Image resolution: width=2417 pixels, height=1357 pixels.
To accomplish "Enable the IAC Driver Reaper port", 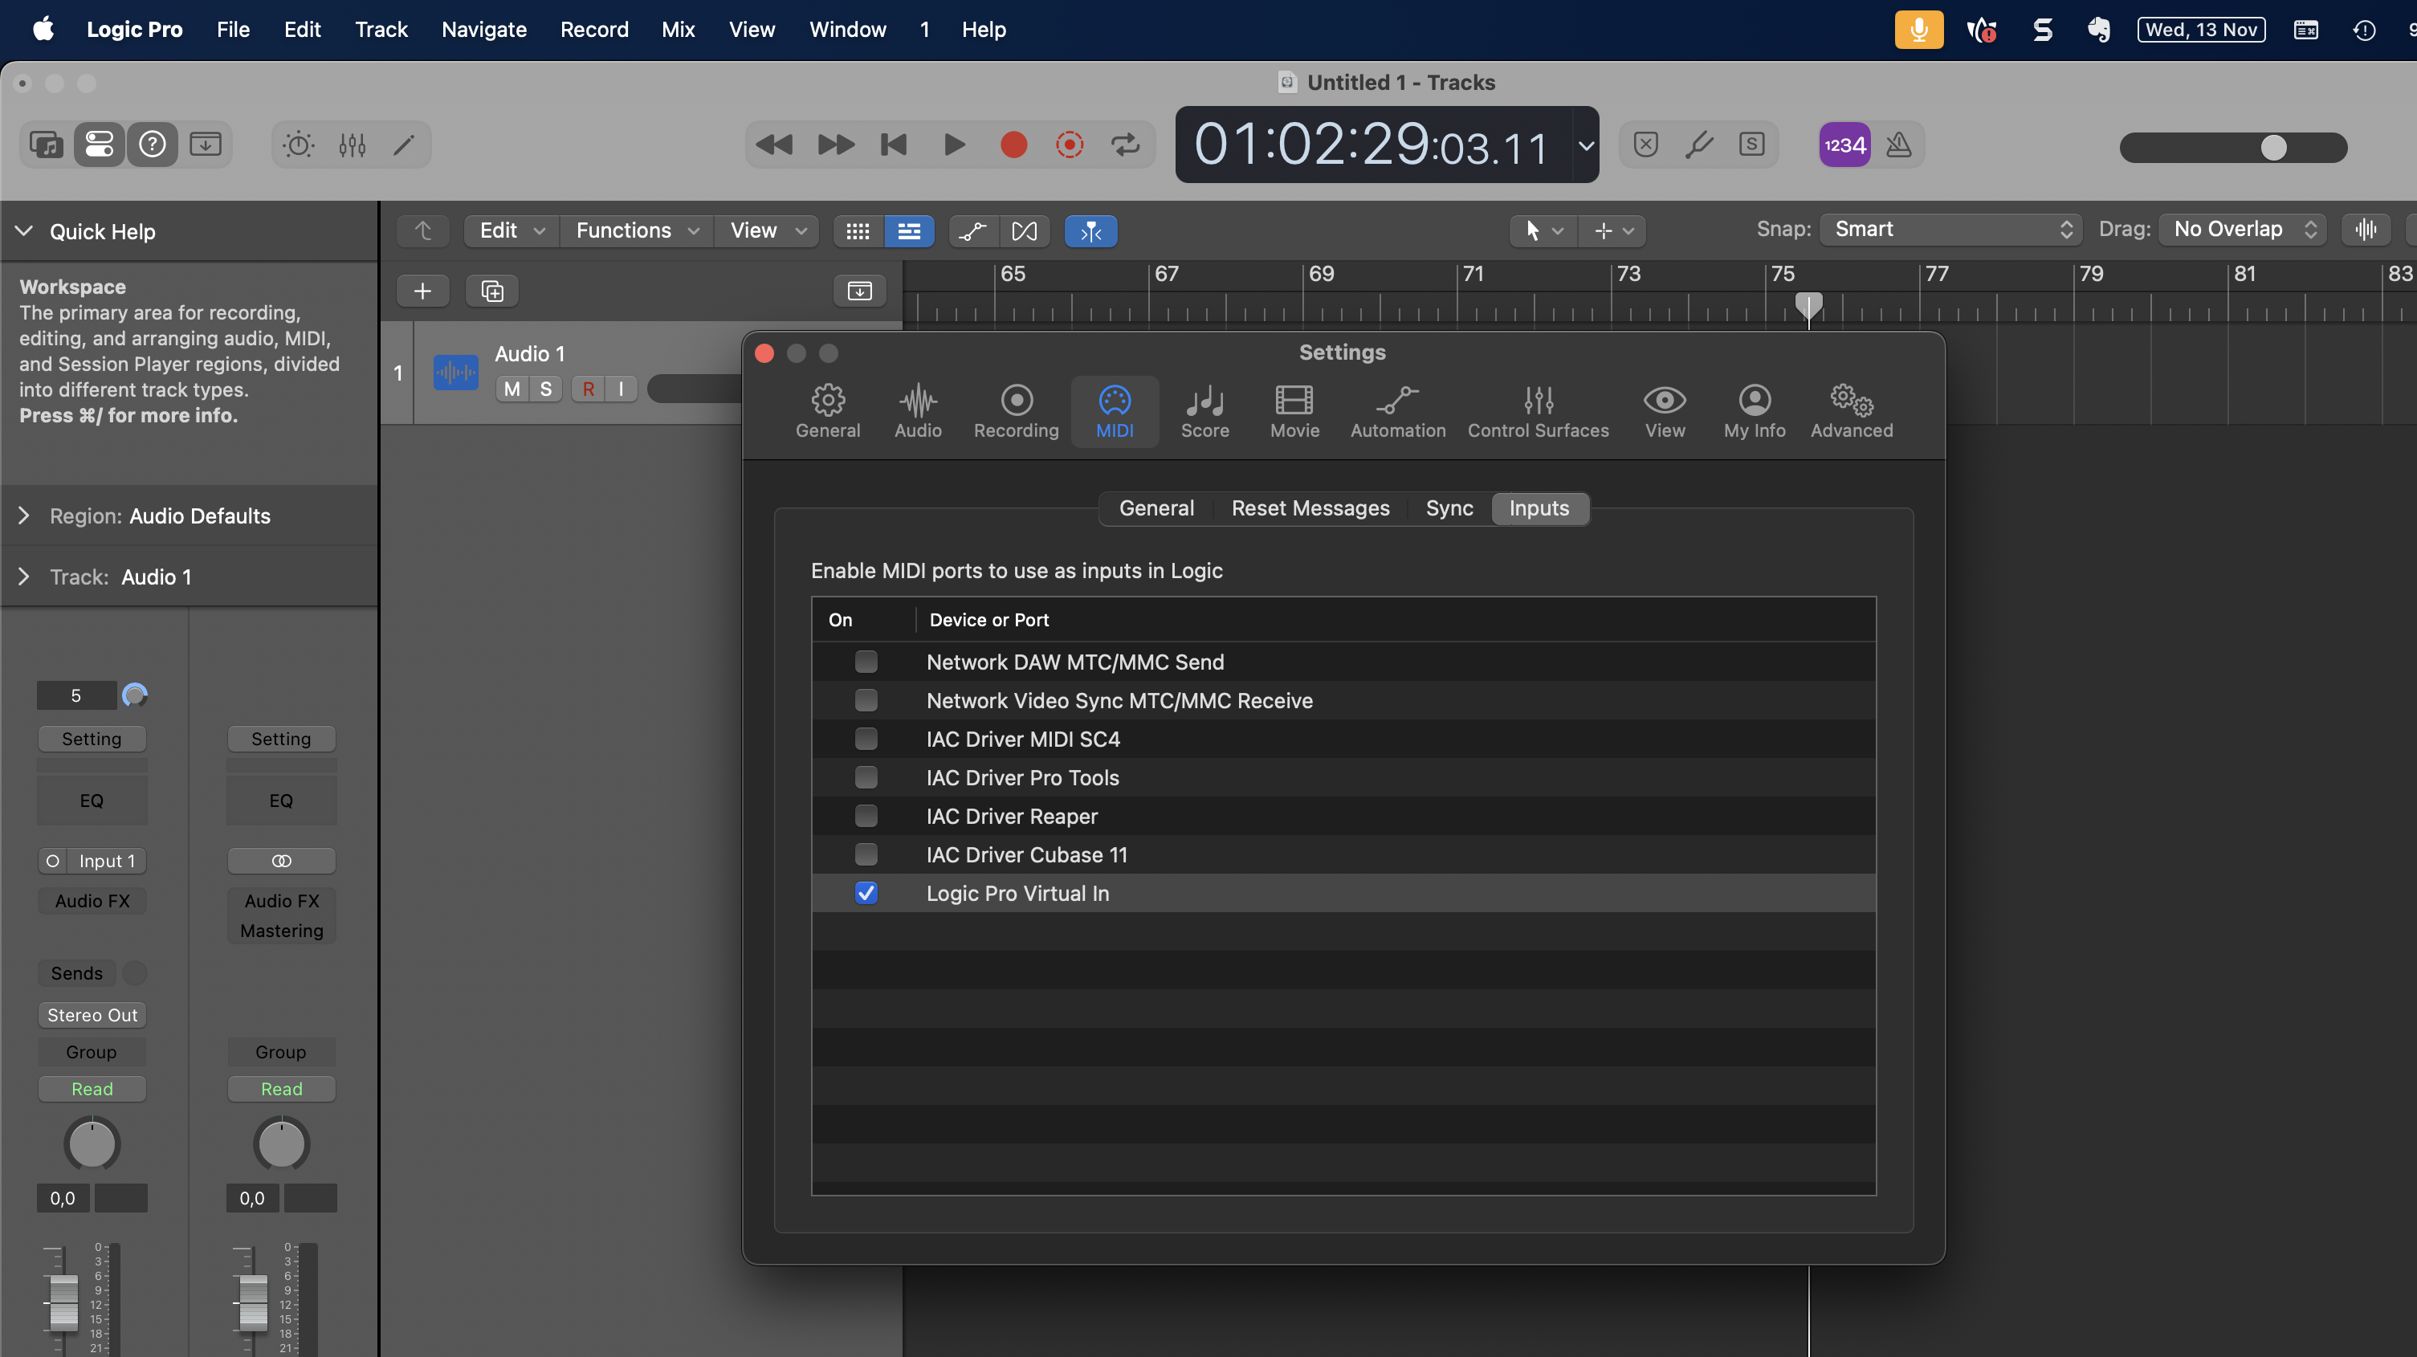I will click(x=866, y=817).
